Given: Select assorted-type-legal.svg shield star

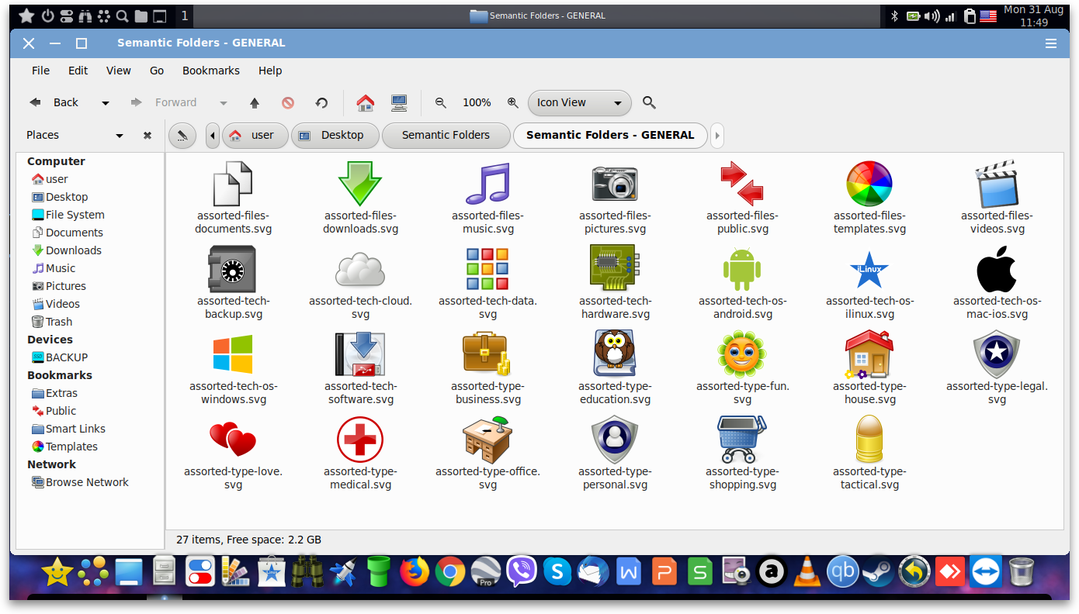Looking at the screenshot, I should [x=997, y=354].
